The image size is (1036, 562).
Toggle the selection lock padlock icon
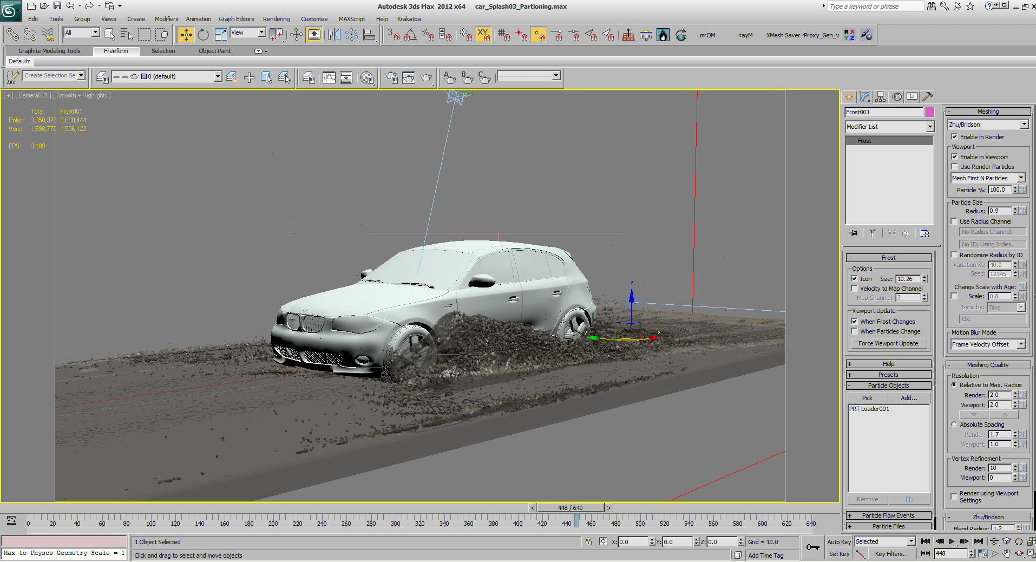point(588,542)
